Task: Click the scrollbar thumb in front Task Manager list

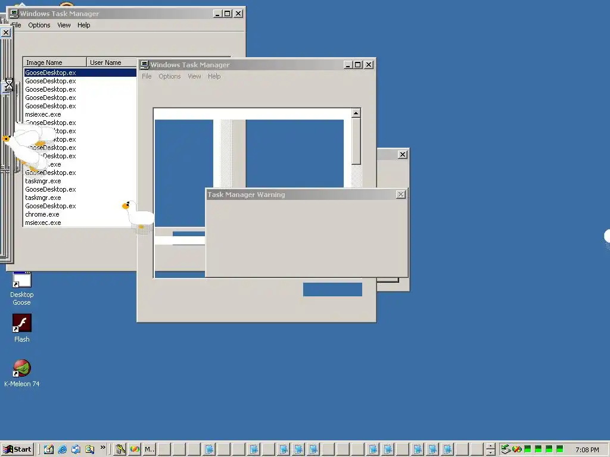Action: click(x=356, y=141)
